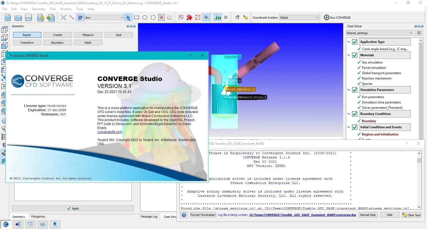Click the broom clean-up icon in toolbar
This screenshot has width=427, height=229.
click(x=246, y=18)
